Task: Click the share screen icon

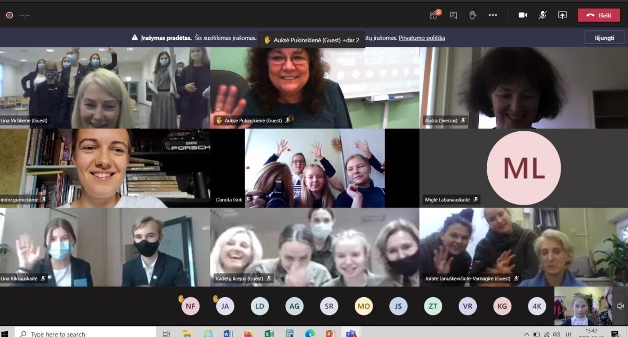Action: 563,15
